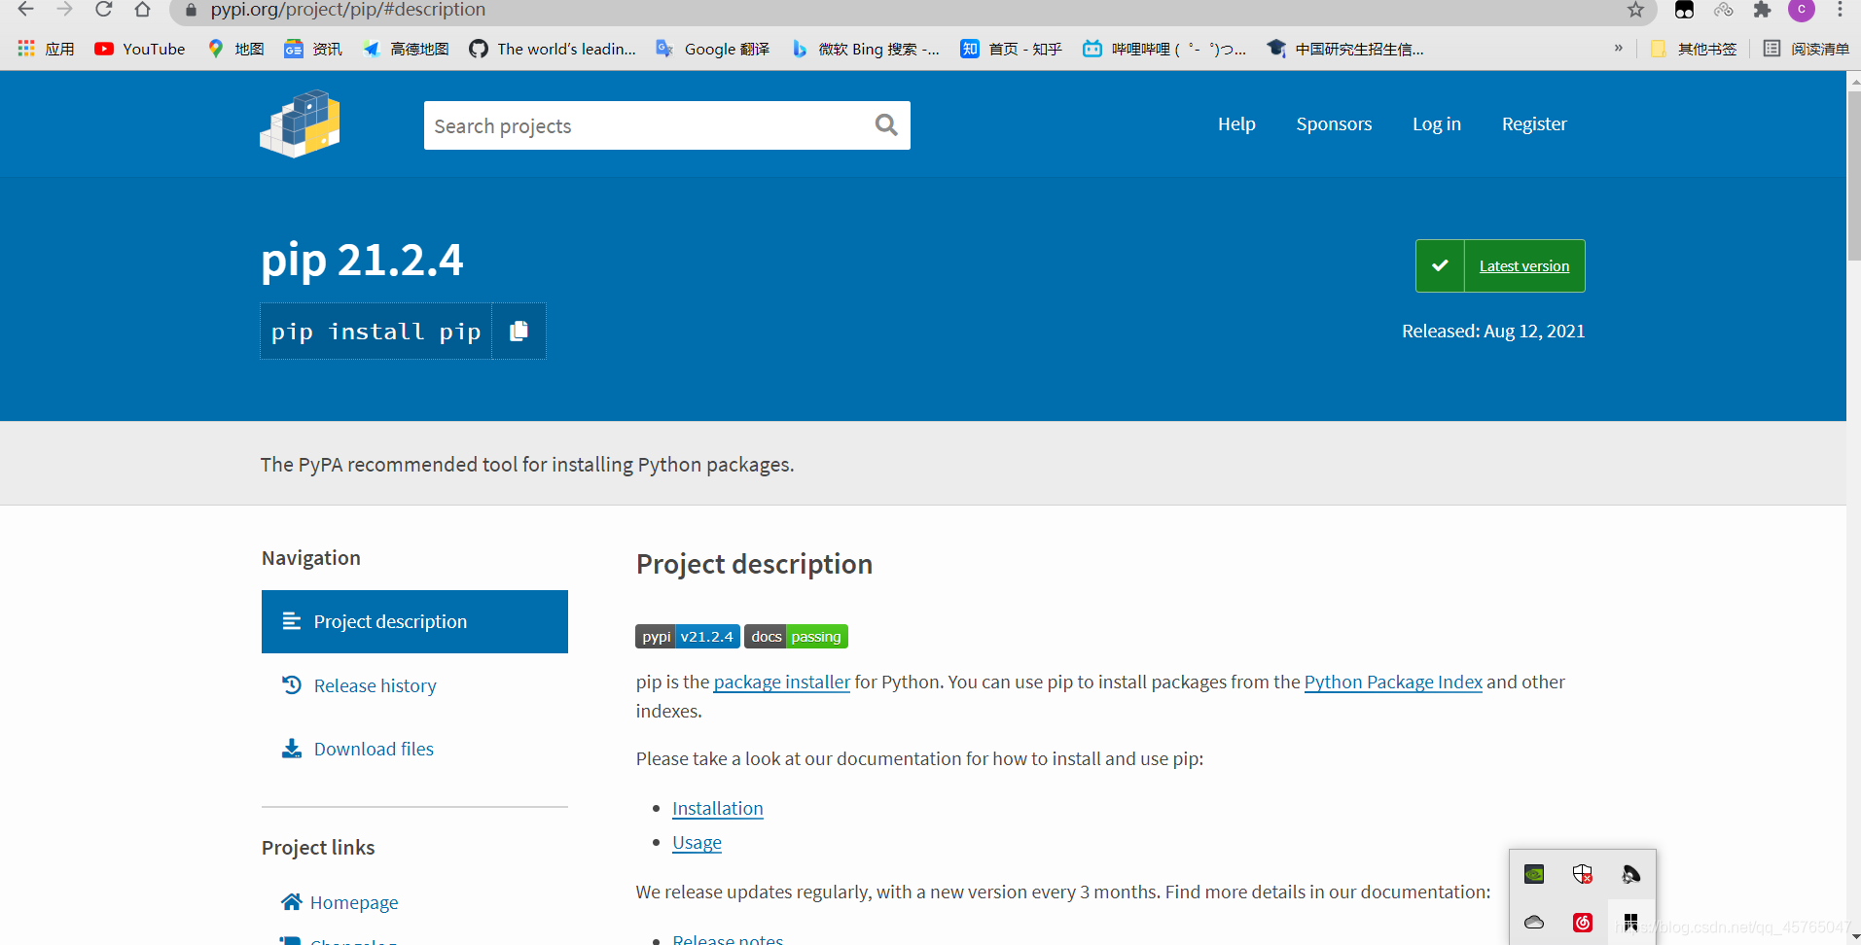Click the pypi v21.2.4 badge

point(688,637)
